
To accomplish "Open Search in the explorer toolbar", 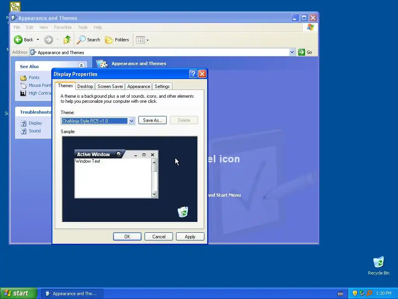I will point(88,40).
